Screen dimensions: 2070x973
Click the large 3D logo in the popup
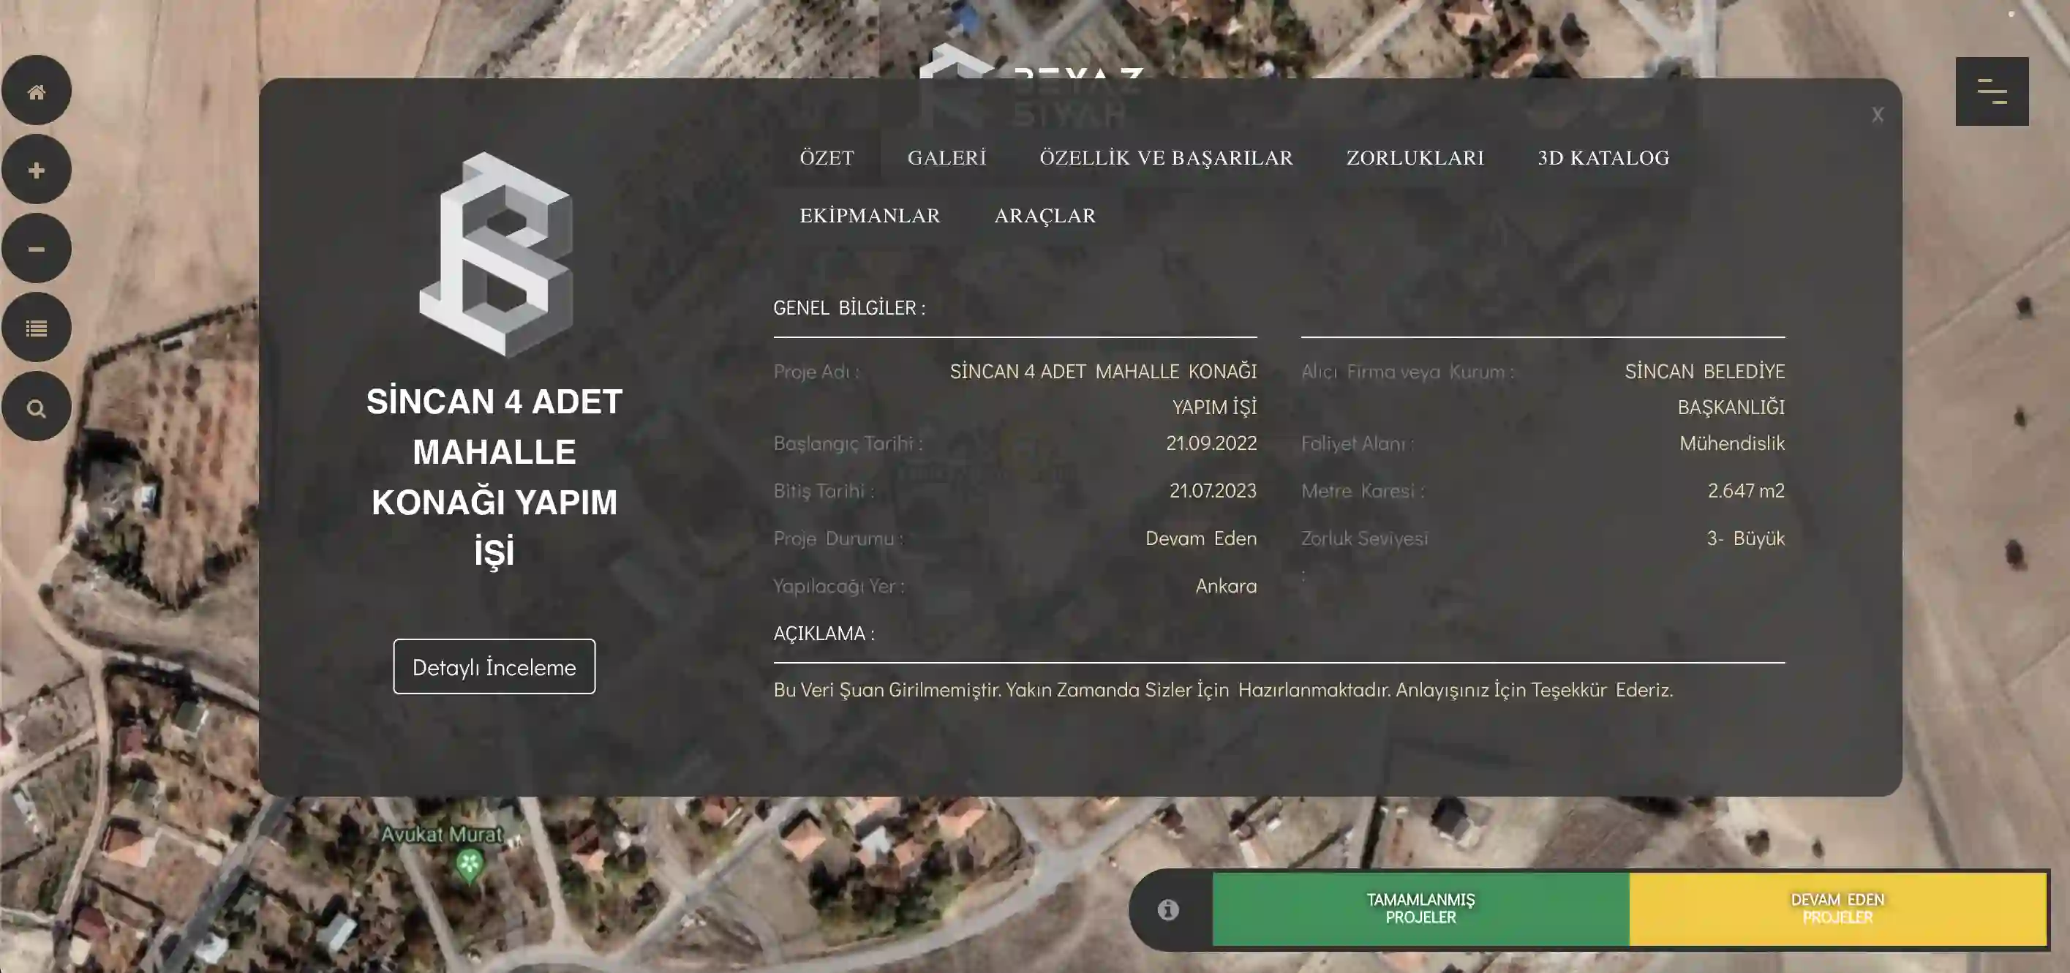click(x=496, y=255)
